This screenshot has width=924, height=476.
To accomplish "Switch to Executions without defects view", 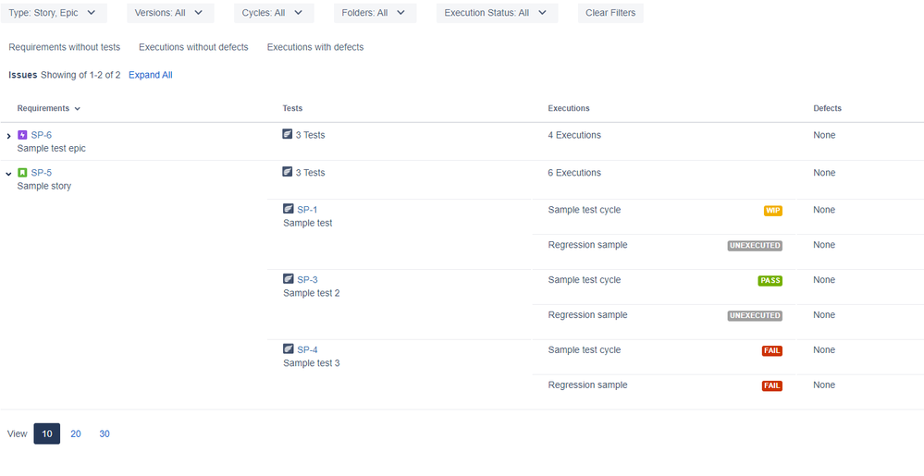I will click(193, 47).
